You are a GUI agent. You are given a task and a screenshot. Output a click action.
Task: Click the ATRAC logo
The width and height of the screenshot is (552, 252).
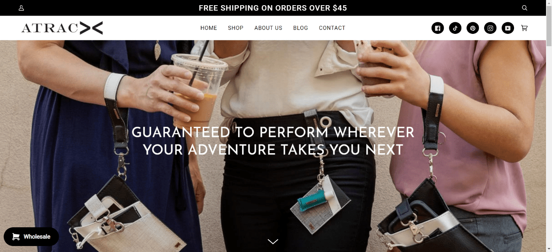coord(62,28)
